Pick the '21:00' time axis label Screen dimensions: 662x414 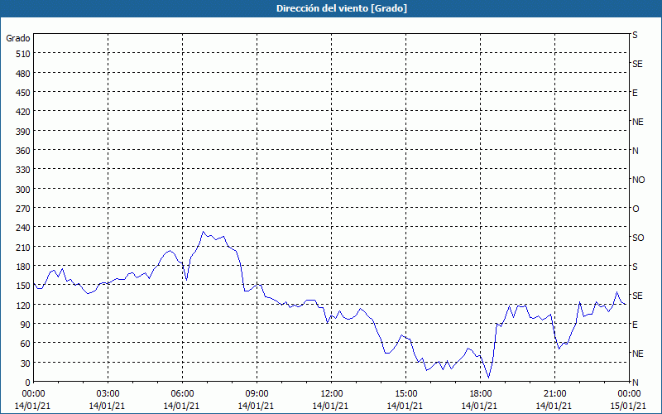tap(554, 394)
